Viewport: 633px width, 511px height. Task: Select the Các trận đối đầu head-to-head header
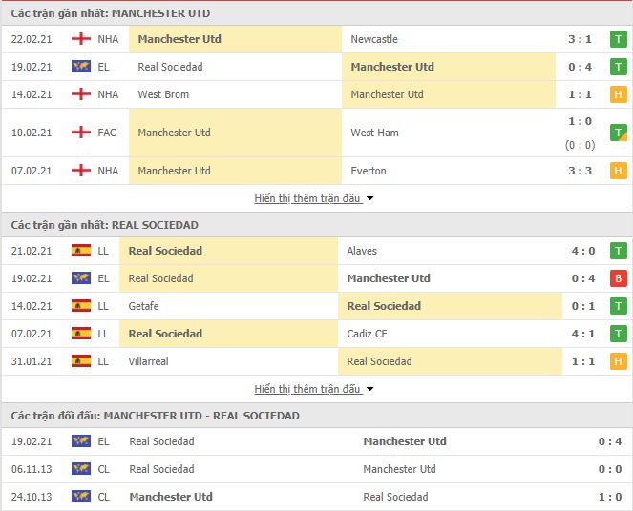pos(155,416)
